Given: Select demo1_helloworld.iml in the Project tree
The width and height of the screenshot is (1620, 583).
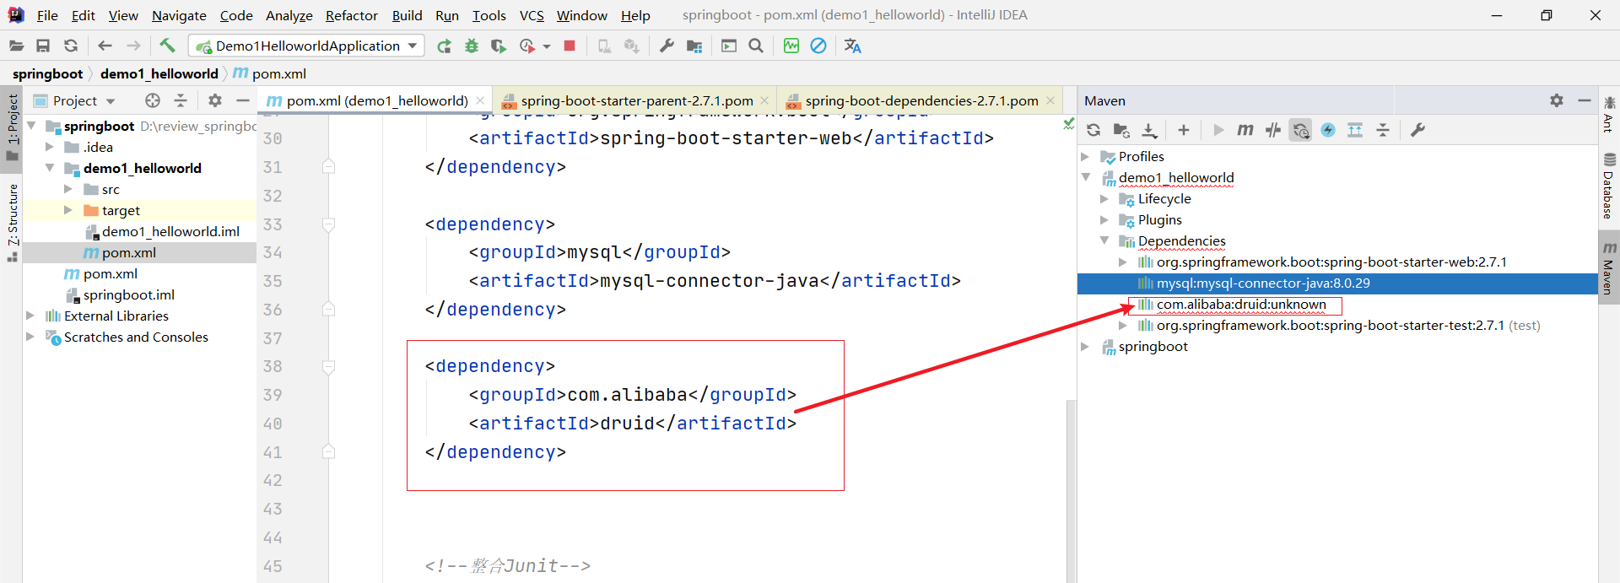Looking at the screenshot, I should (x=170, y=231).
